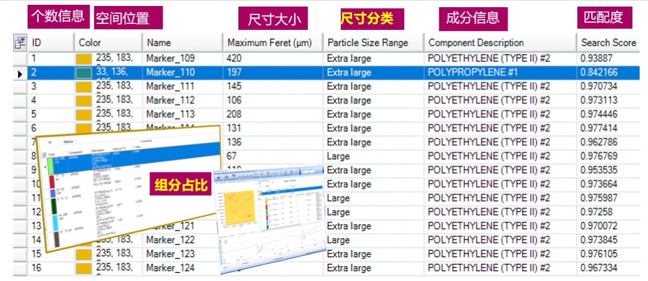Click the search score 0.842166
Image resolution: width=648 pixels, height=281 pixels.
click(599, 72)
